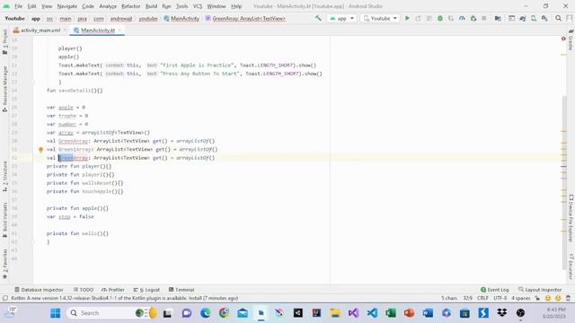Open the Profiler tool window

click(113, 290)
